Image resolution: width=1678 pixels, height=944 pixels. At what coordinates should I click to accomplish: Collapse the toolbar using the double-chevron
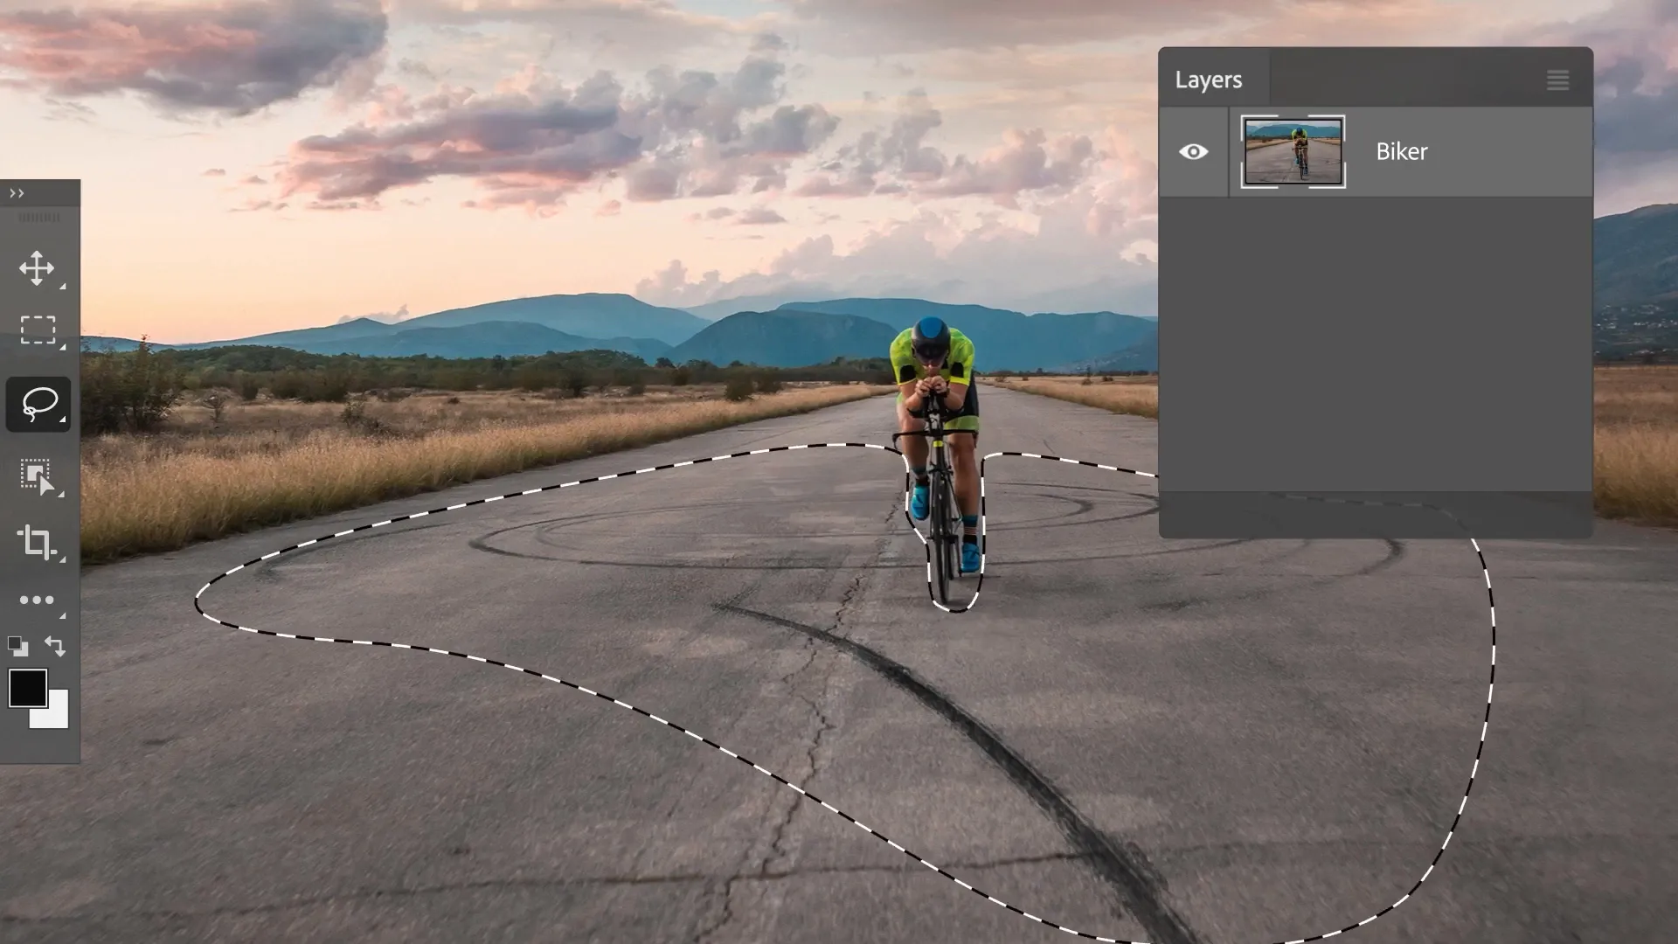coord(16,193)
